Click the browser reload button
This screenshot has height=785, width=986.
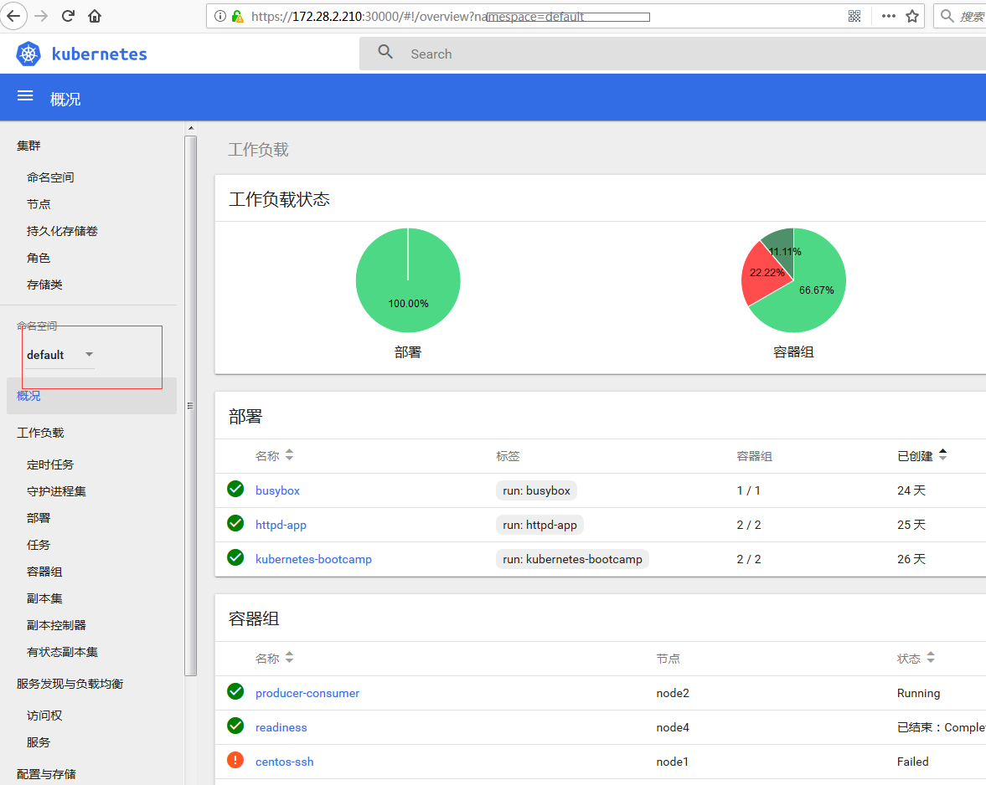(x=68, y=16)
